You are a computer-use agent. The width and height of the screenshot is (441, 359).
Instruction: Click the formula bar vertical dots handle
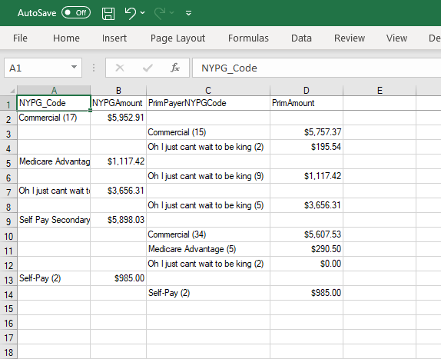94,68
